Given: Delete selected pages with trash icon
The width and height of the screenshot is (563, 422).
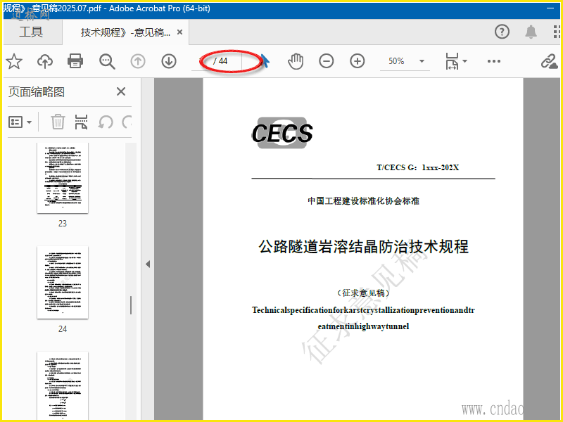Looking at the screenshot, I should pyautogui.click(x=58, y=122).
